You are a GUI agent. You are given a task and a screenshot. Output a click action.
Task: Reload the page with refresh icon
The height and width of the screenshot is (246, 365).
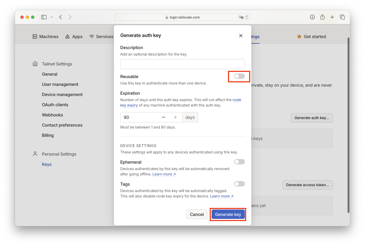[247, 17]
